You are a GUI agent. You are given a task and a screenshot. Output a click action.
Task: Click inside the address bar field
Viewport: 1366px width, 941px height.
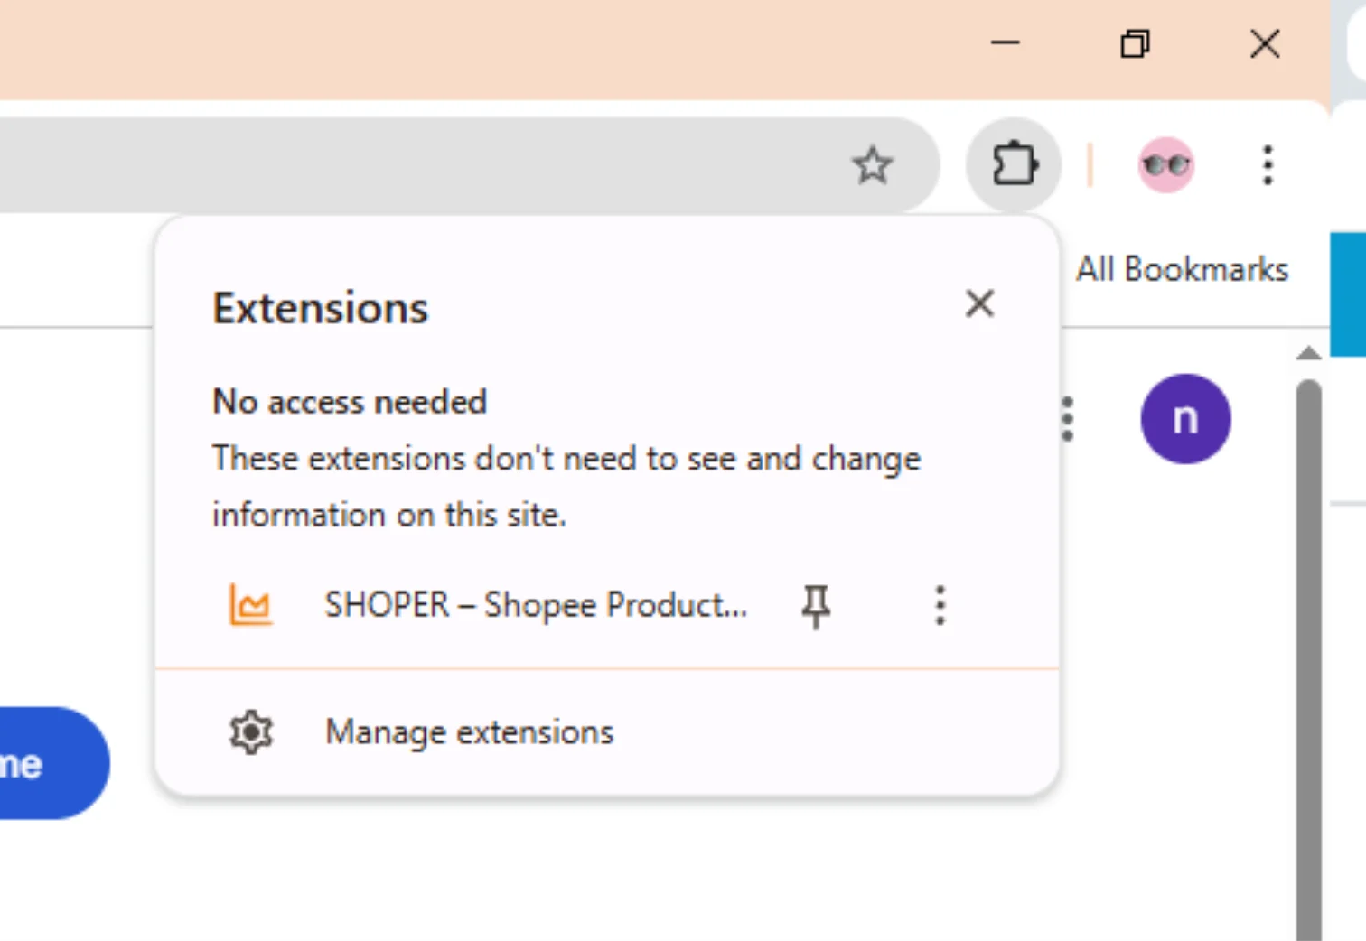407,165
